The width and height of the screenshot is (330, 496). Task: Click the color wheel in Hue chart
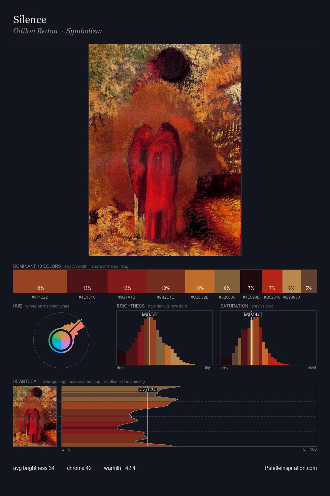point(61,341)
